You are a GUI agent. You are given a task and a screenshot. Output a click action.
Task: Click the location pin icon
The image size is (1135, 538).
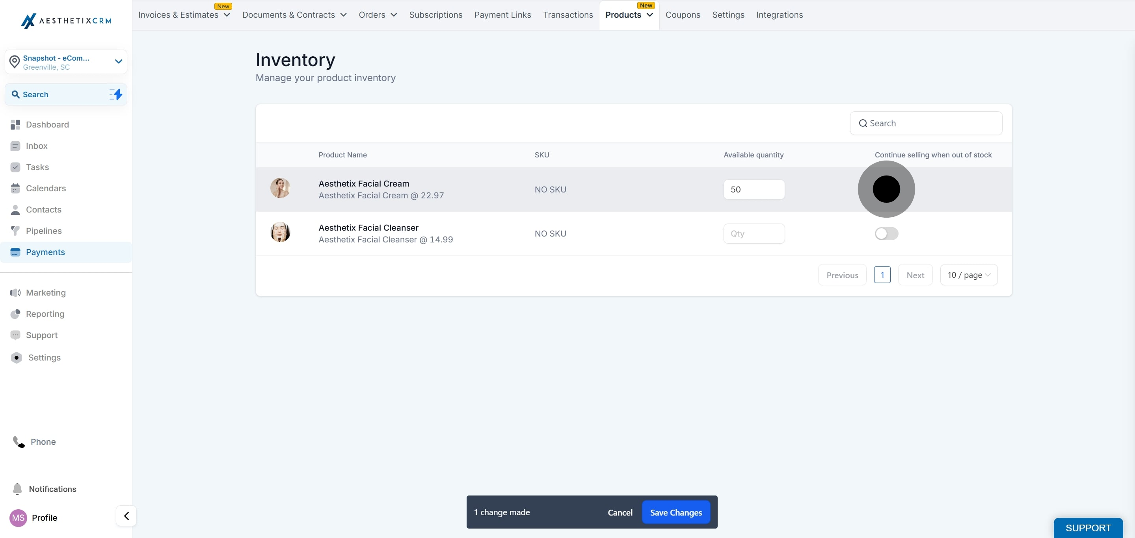[x=15, y=62]
